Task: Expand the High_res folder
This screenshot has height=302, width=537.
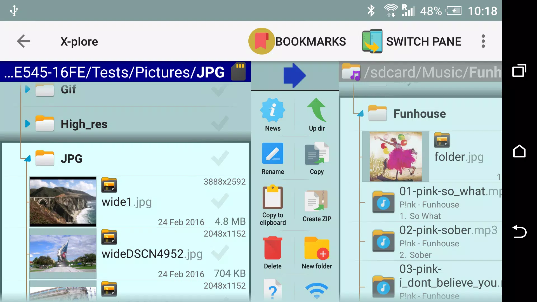Action: click(28, 124)
